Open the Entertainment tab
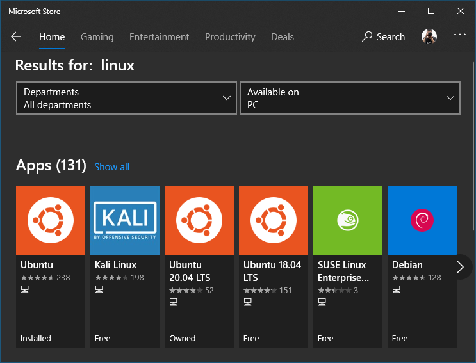 click(159, 37)
